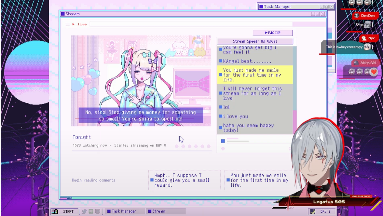Click the Stream window title icon
Viewport: 383px width, 216px height.
tap(63, 14)
